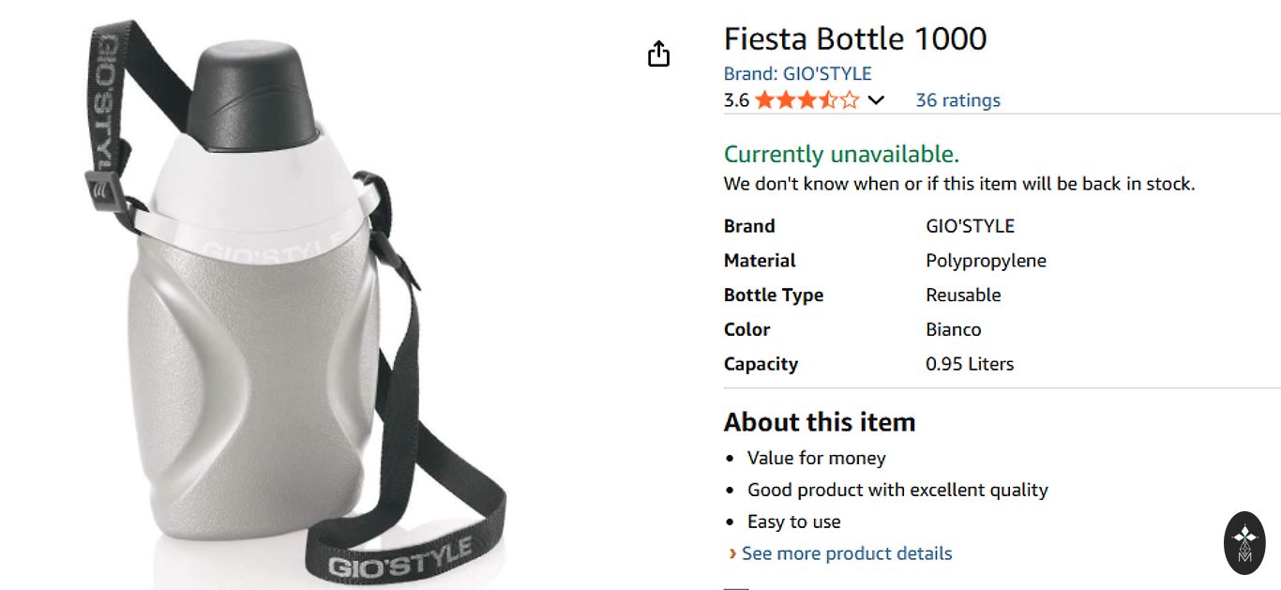Click the Good product with excellent quality bullet
Screen dimensions: 1281x590
897,490
